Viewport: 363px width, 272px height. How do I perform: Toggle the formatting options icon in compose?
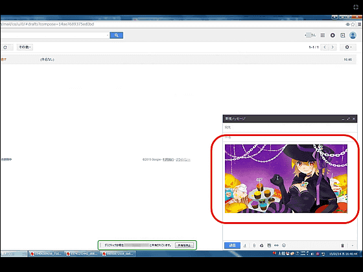tap(245, 245)
